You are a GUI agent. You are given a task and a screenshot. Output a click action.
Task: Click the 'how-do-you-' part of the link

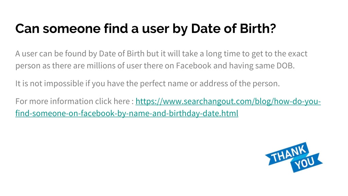pos(297,101)
